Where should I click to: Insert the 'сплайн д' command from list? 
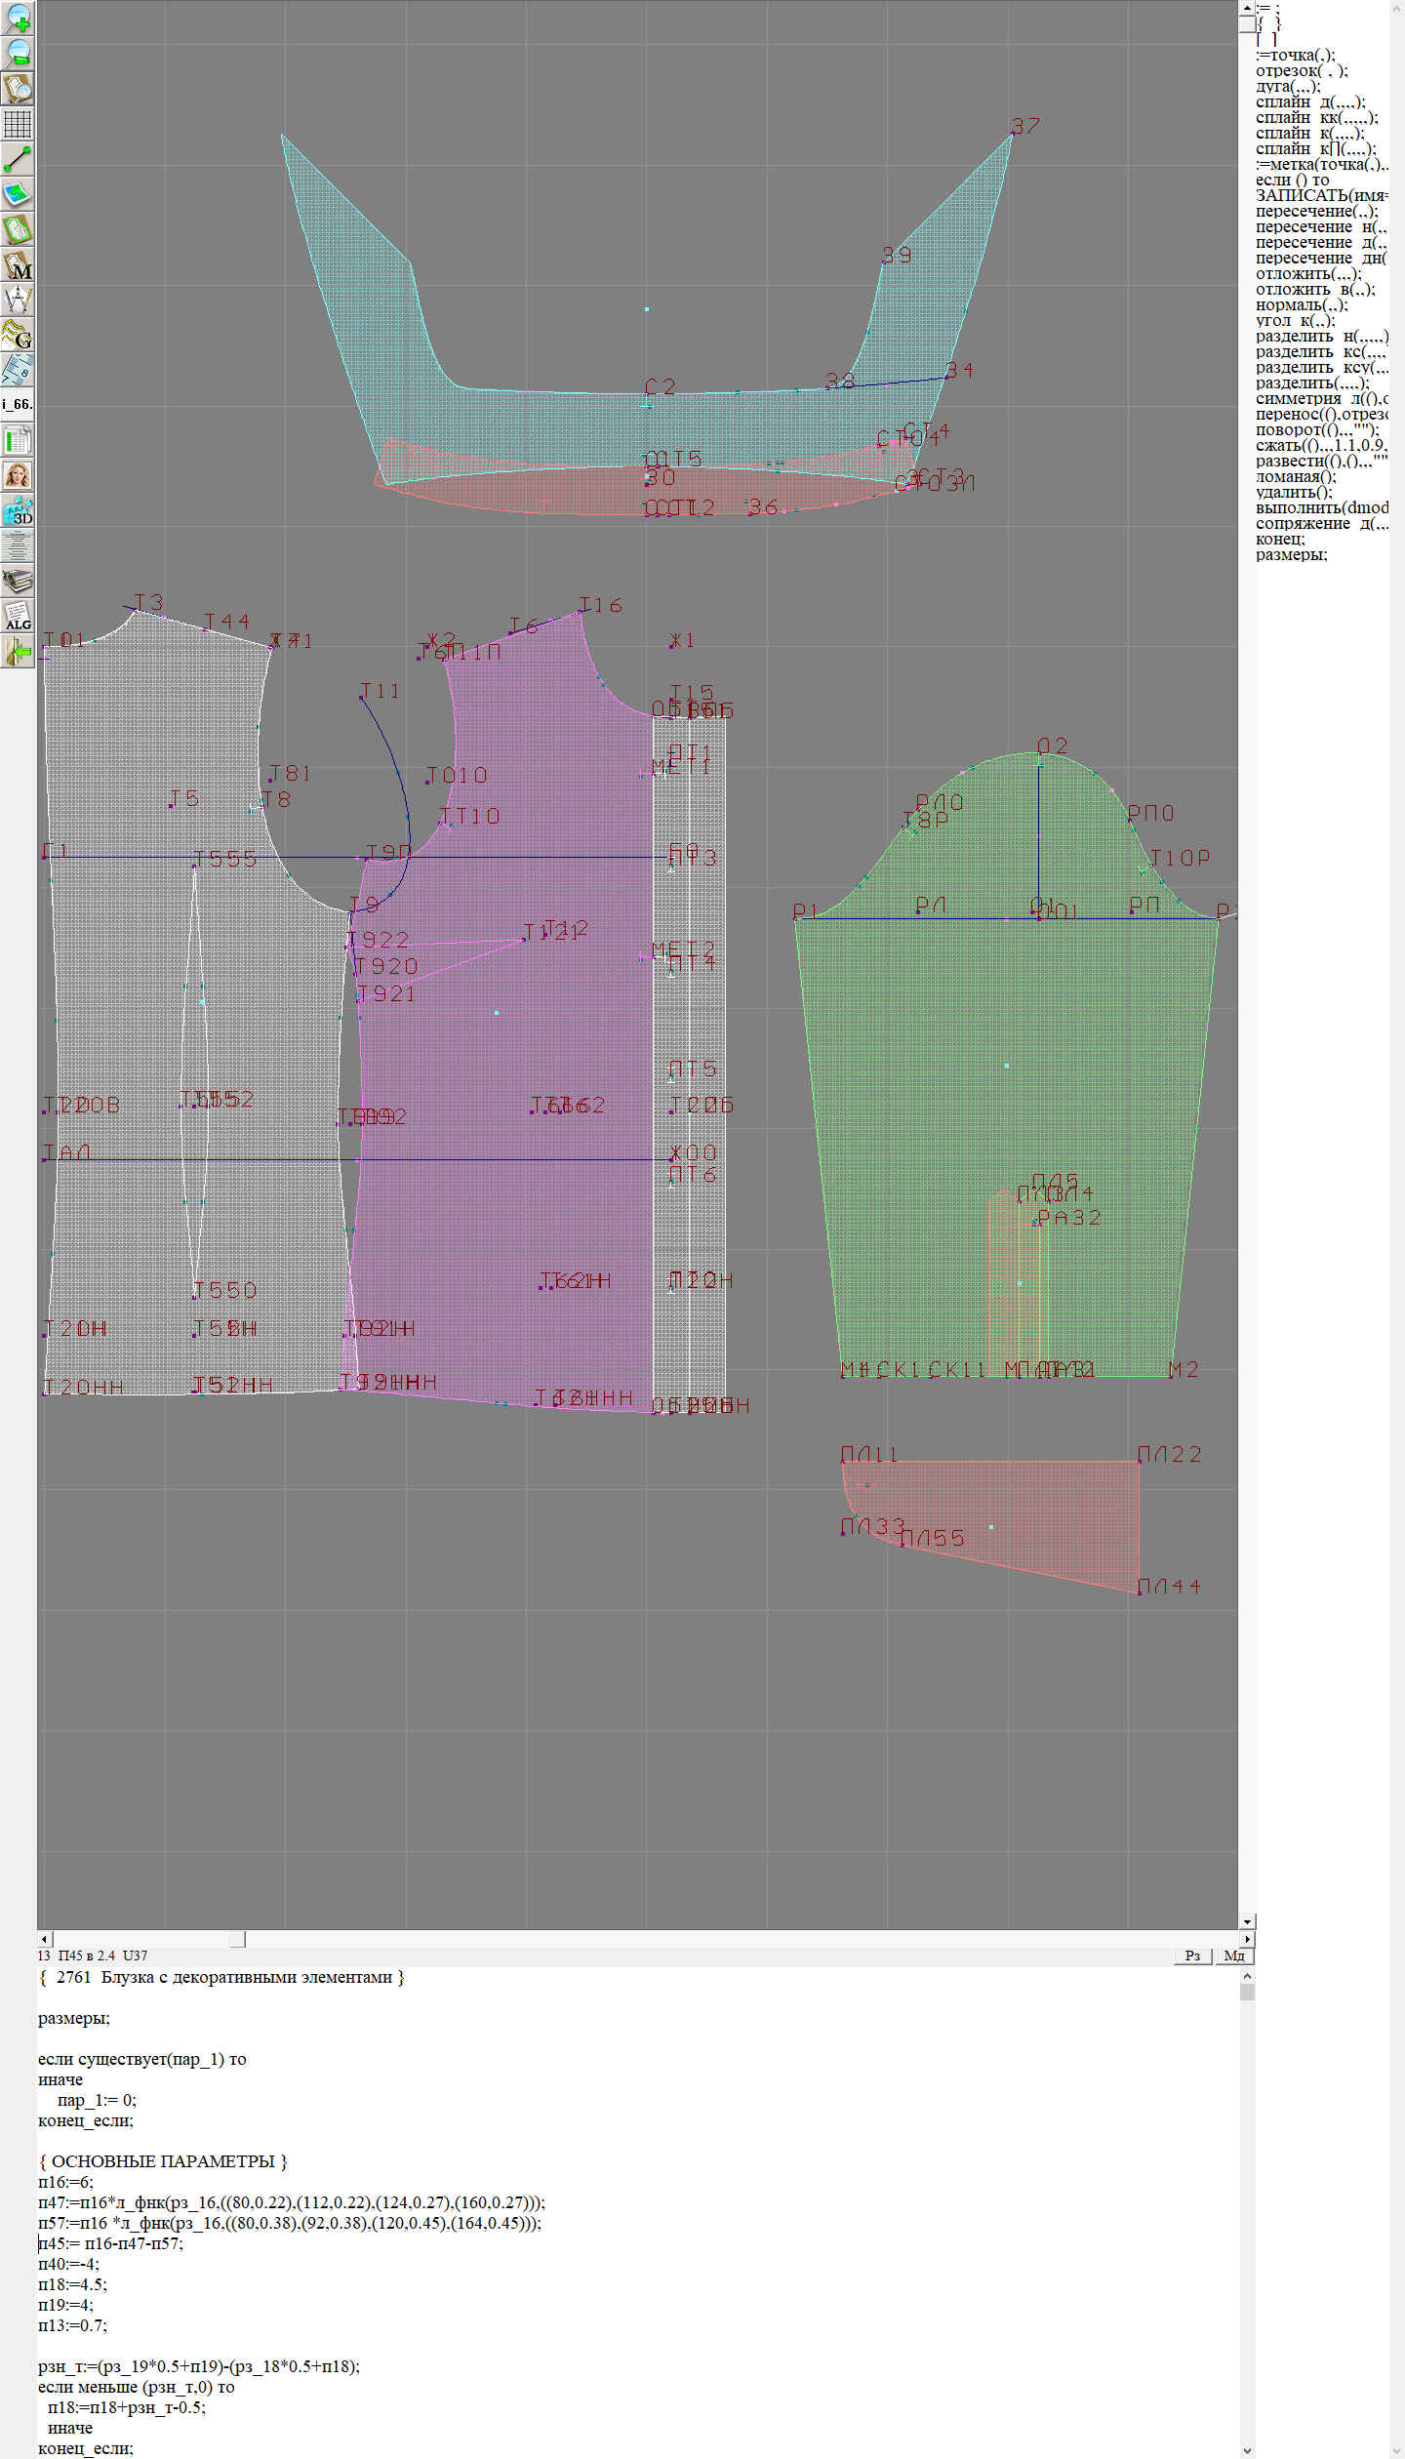point(1309,102)
